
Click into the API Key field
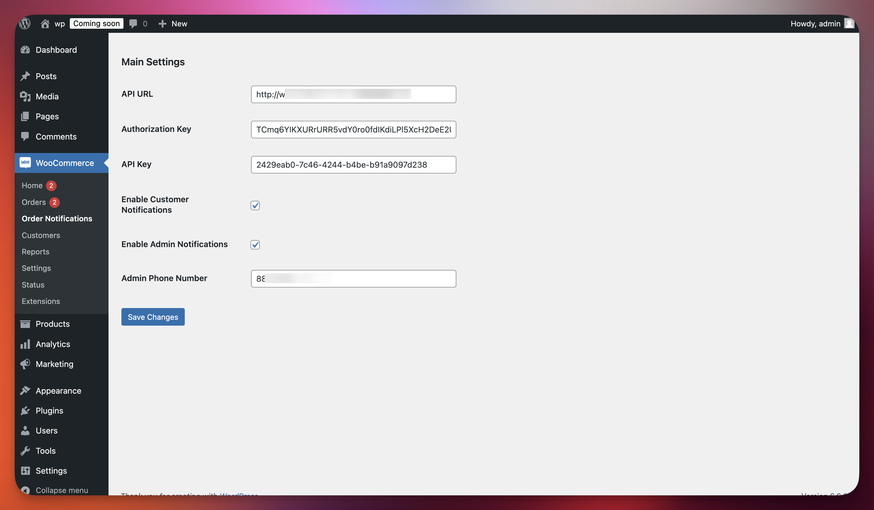point(353,165)
